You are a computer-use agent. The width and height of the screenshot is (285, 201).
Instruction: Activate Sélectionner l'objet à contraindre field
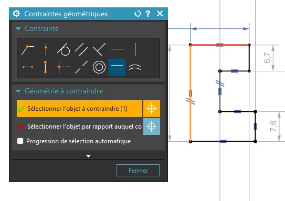click(79, 109)
